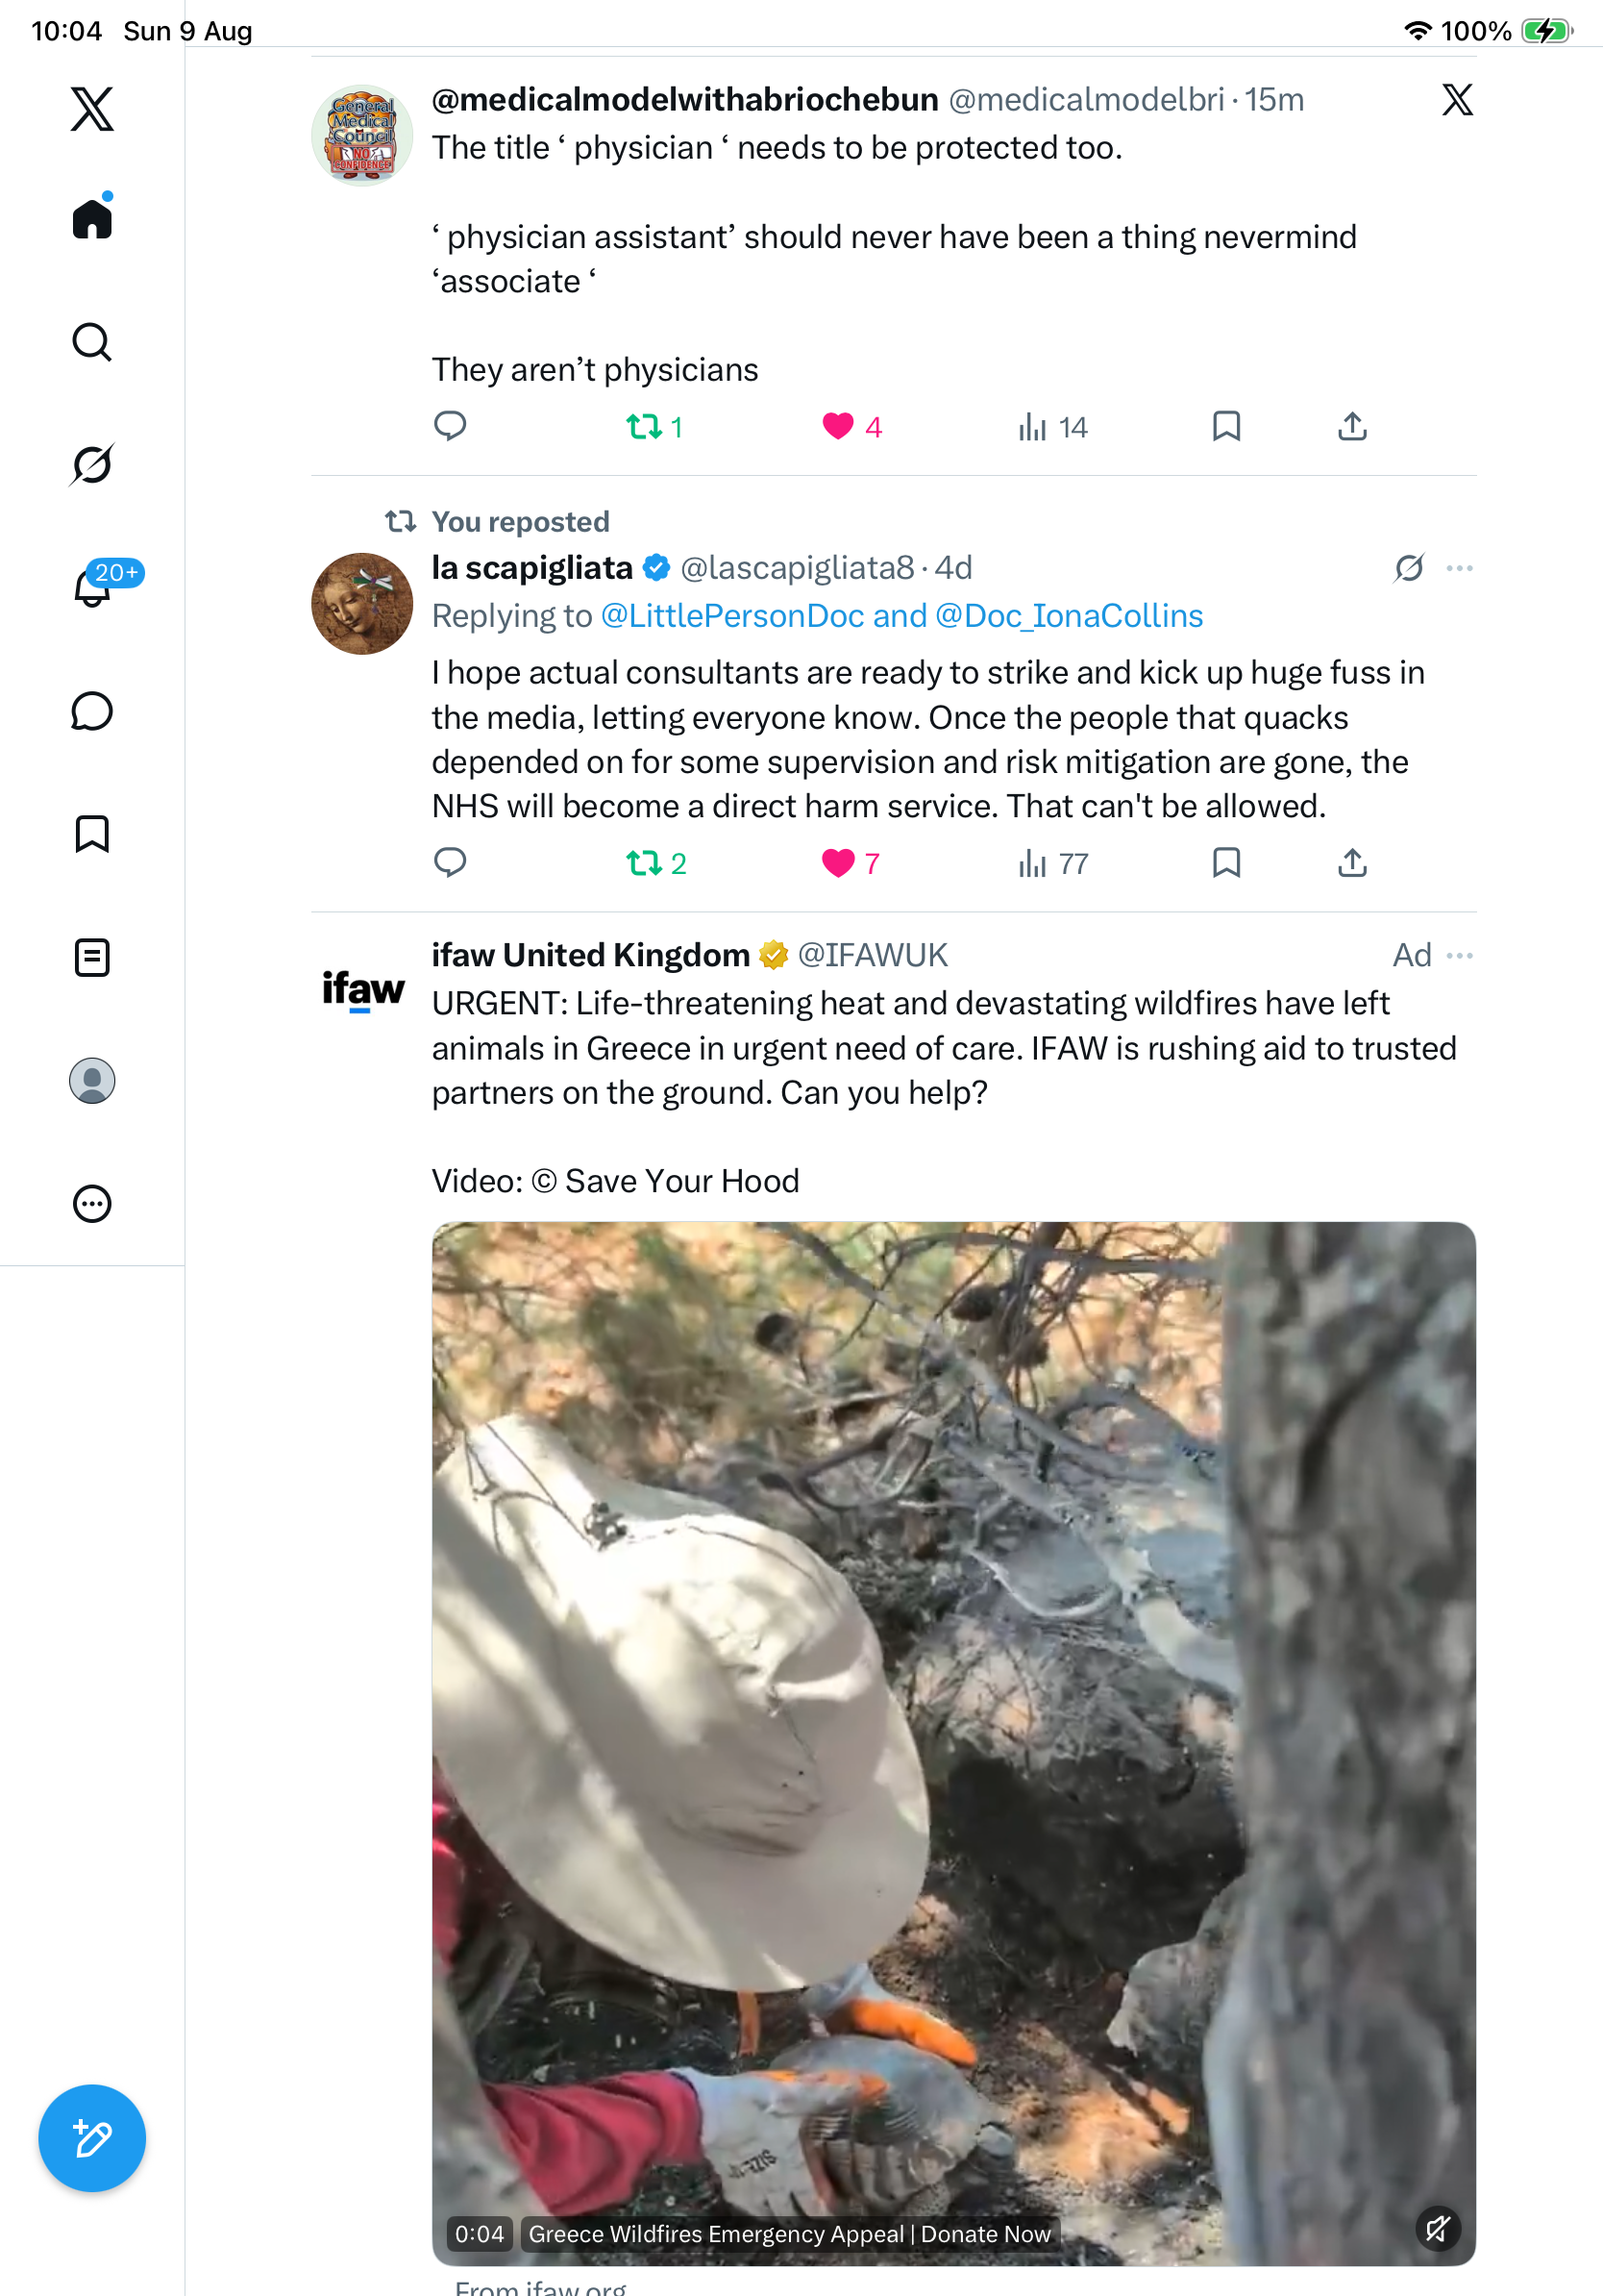
Task: Open the Grok icon in sidebar
Action: click(92, 464)
